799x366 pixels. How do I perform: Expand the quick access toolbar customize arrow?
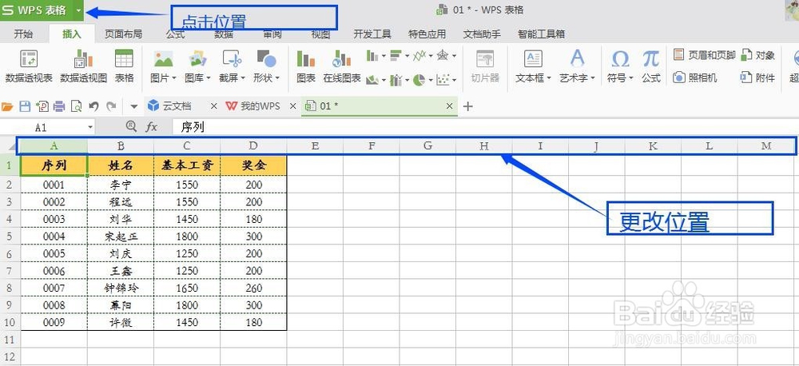tap(134, 106)
